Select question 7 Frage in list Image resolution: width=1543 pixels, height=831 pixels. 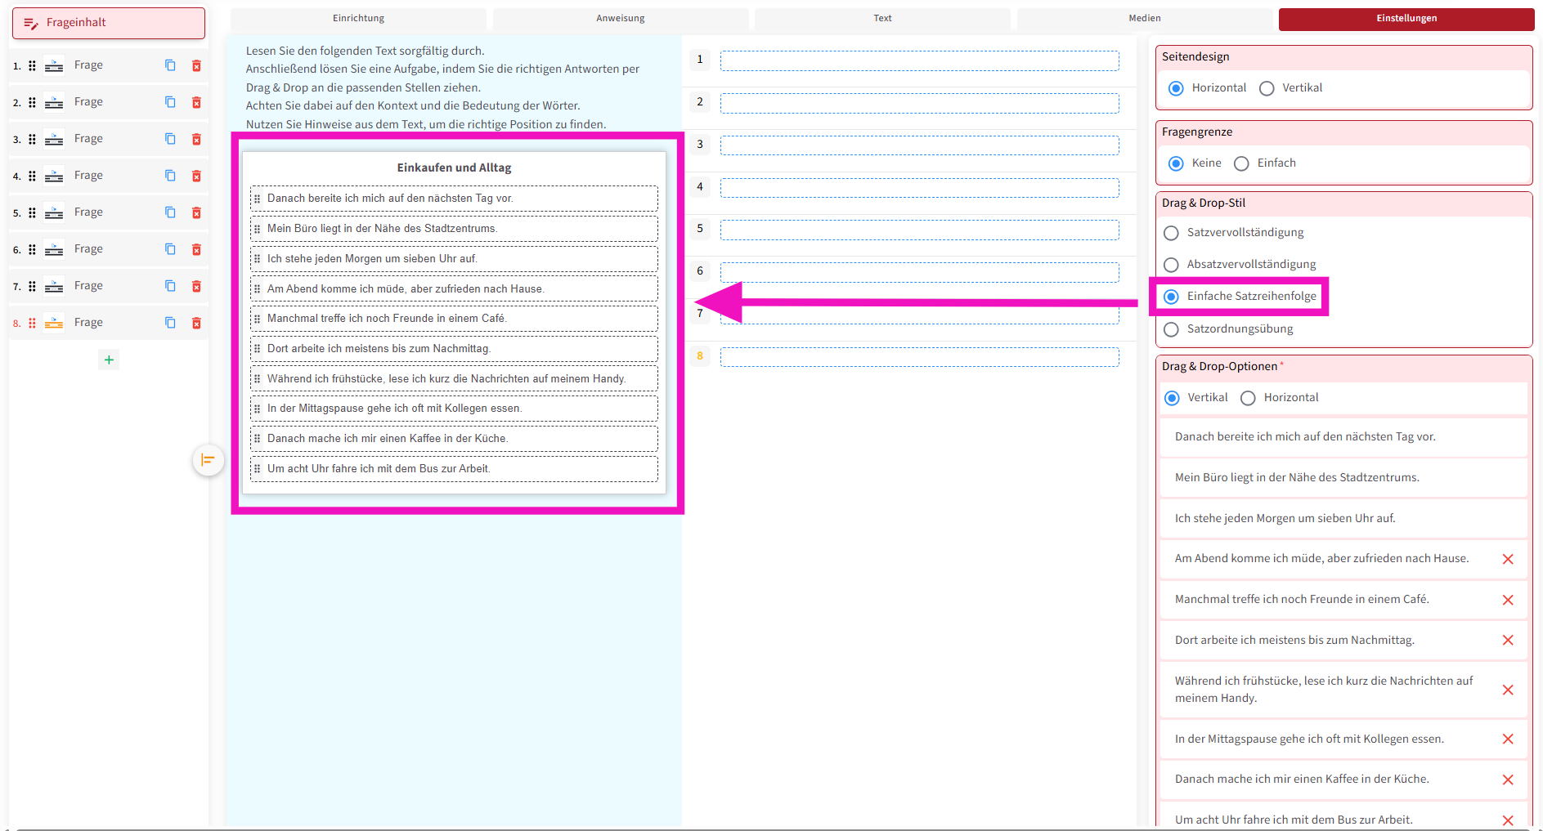pos(88,286)
